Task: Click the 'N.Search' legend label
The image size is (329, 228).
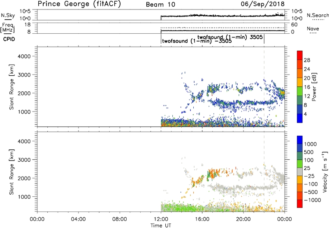Action: pyautogui.click(x=317, y=15)
